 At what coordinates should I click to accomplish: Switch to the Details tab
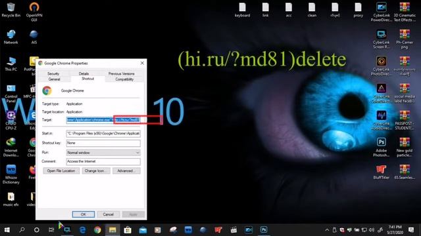tap(84, 73)
